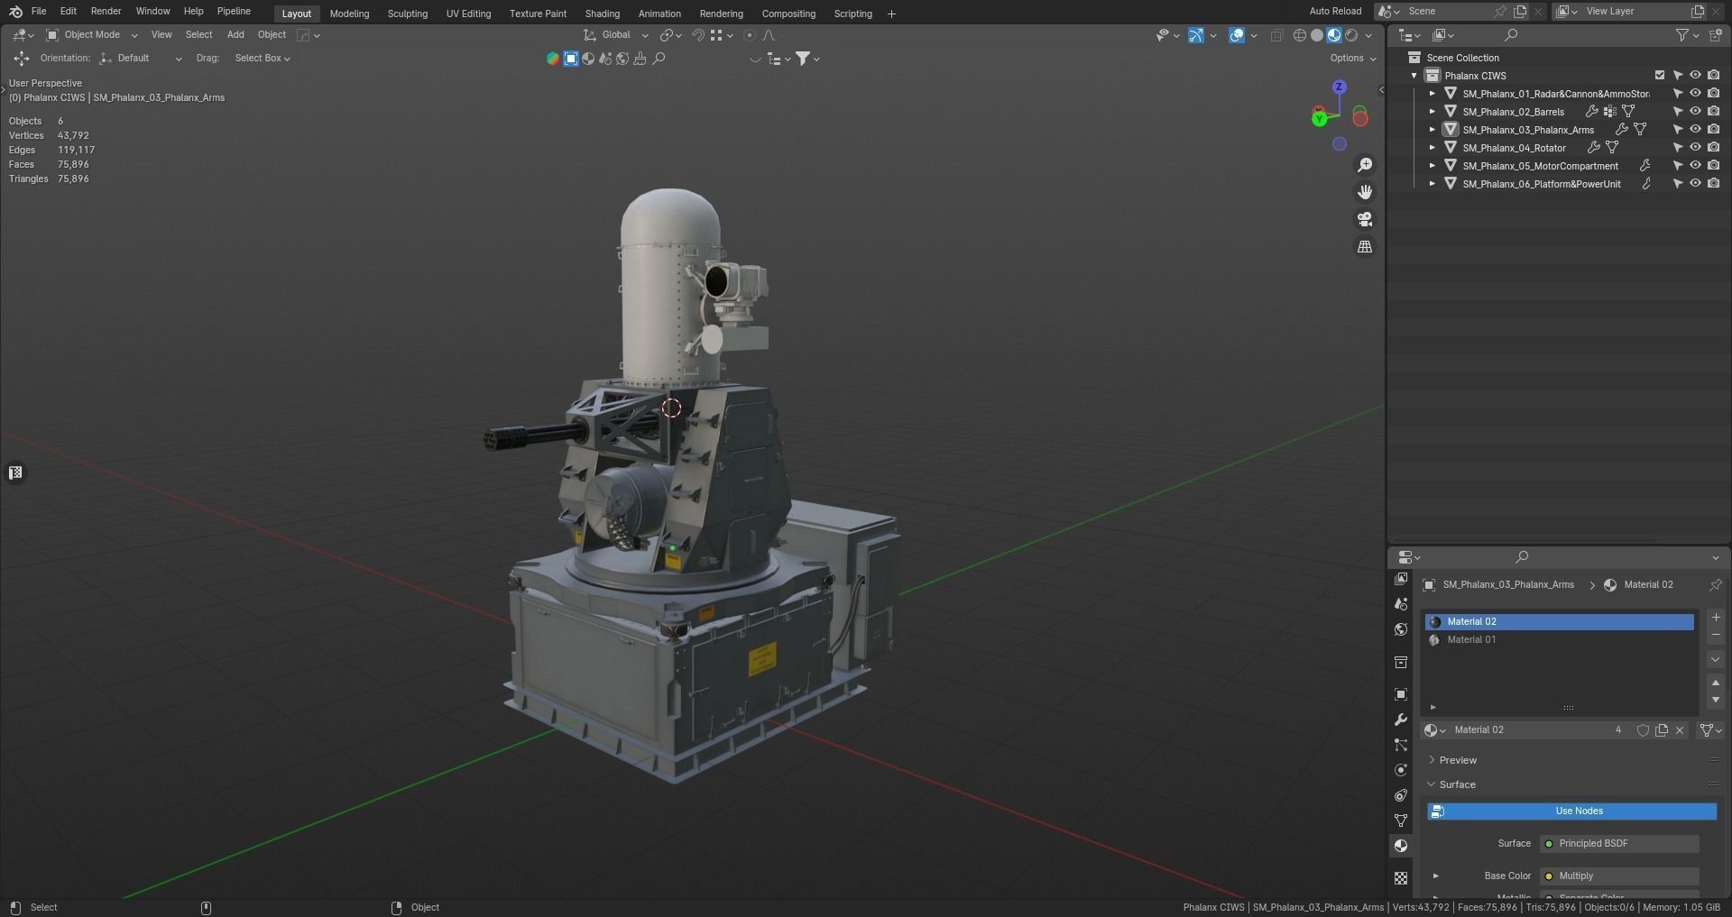Viewport: 1732px width, 917px height.
Task: Pin the properties context pin icon
Action: pyautogui.click(x=1716, y=585)
